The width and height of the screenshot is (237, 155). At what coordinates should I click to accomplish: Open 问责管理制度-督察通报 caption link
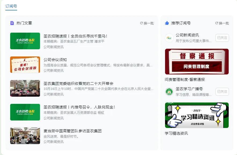[185, 80]
